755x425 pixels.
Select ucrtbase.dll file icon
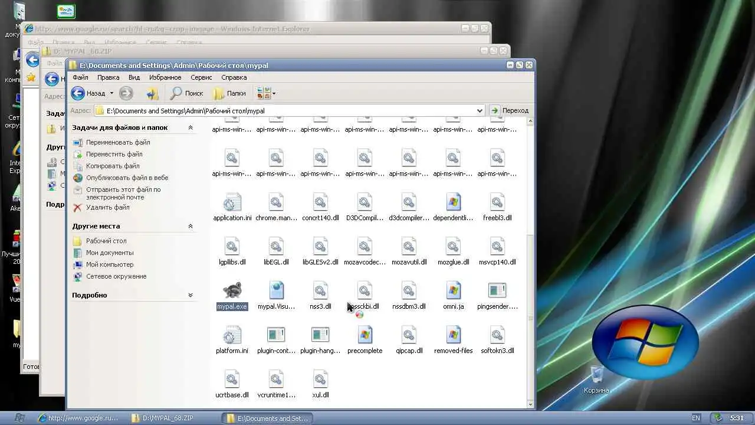pos(232,378)
